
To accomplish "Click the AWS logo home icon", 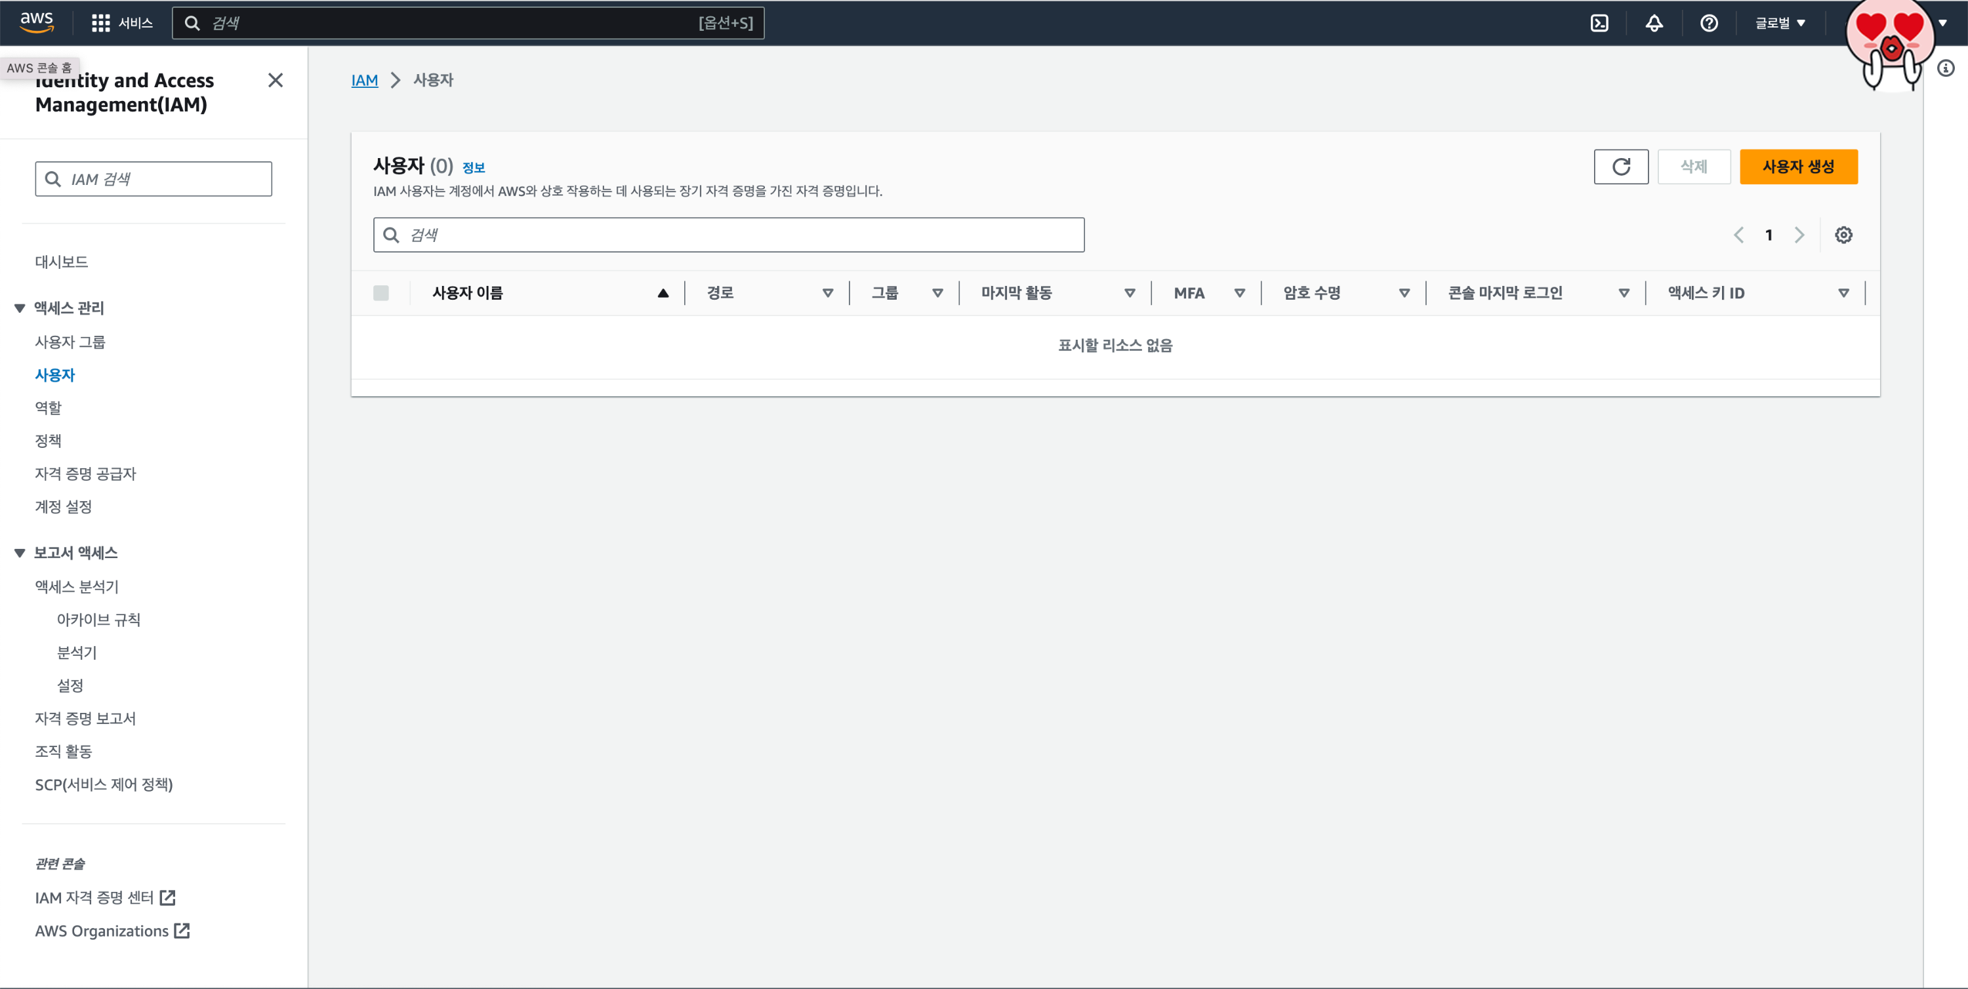I will pos(37,22).
